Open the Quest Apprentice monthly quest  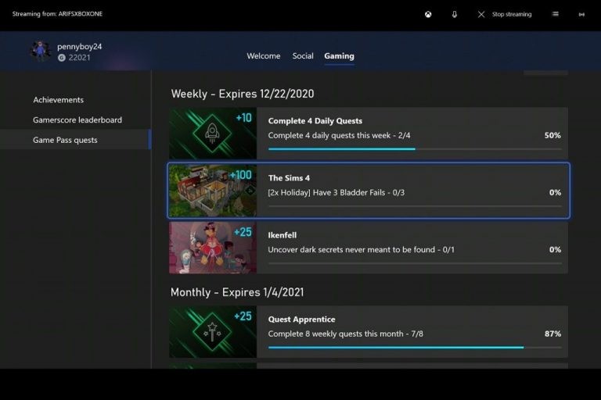tap(369, 332)
